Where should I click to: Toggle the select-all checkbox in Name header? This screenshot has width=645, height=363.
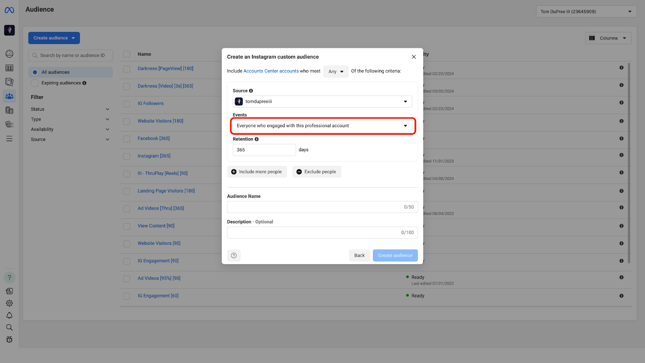tap(127, 54)
